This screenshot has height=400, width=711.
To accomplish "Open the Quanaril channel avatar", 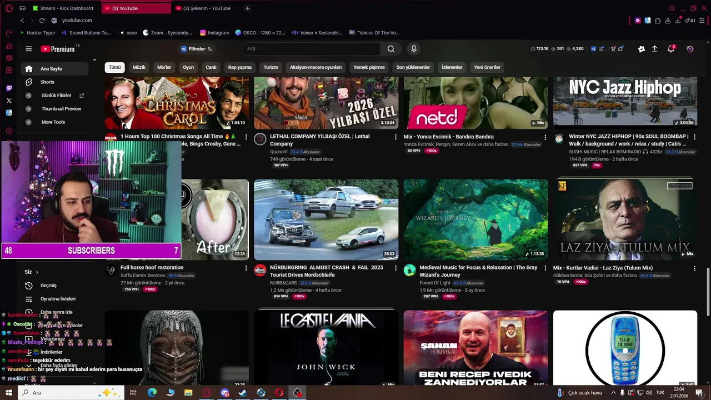I will point(260,139).
